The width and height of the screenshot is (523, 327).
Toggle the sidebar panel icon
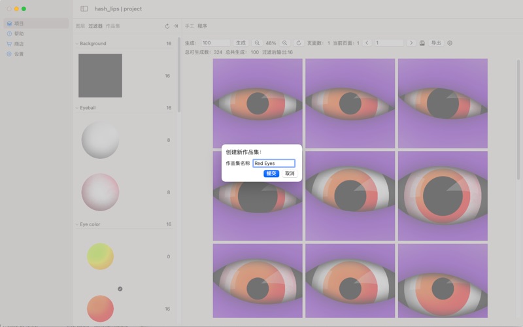point(84,9)
